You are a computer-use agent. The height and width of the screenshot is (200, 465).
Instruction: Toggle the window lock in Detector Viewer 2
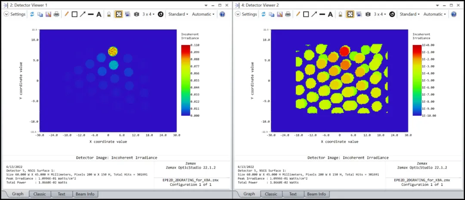coord(340,14)
